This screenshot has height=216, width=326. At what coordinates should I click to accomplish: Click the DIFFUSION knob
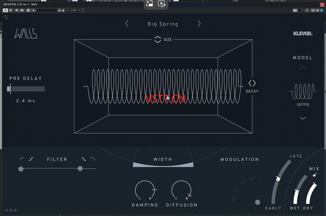[x=181, y=190]
